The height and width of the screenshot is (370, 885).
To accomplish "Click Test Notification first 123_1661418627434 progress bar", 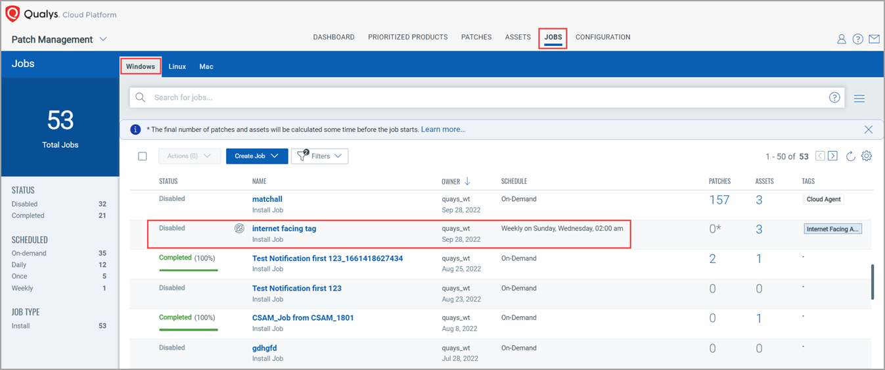I will coord(189,269).
